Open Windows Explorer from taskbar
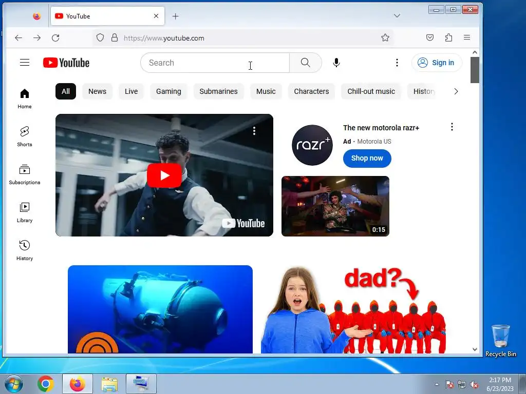Screen dimensions: 526x394 [x=109, y=384]
